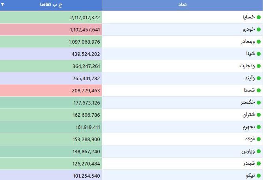This screenshot has height=180, width=263.
Task: Click the نماد column header
Action: 182,5
